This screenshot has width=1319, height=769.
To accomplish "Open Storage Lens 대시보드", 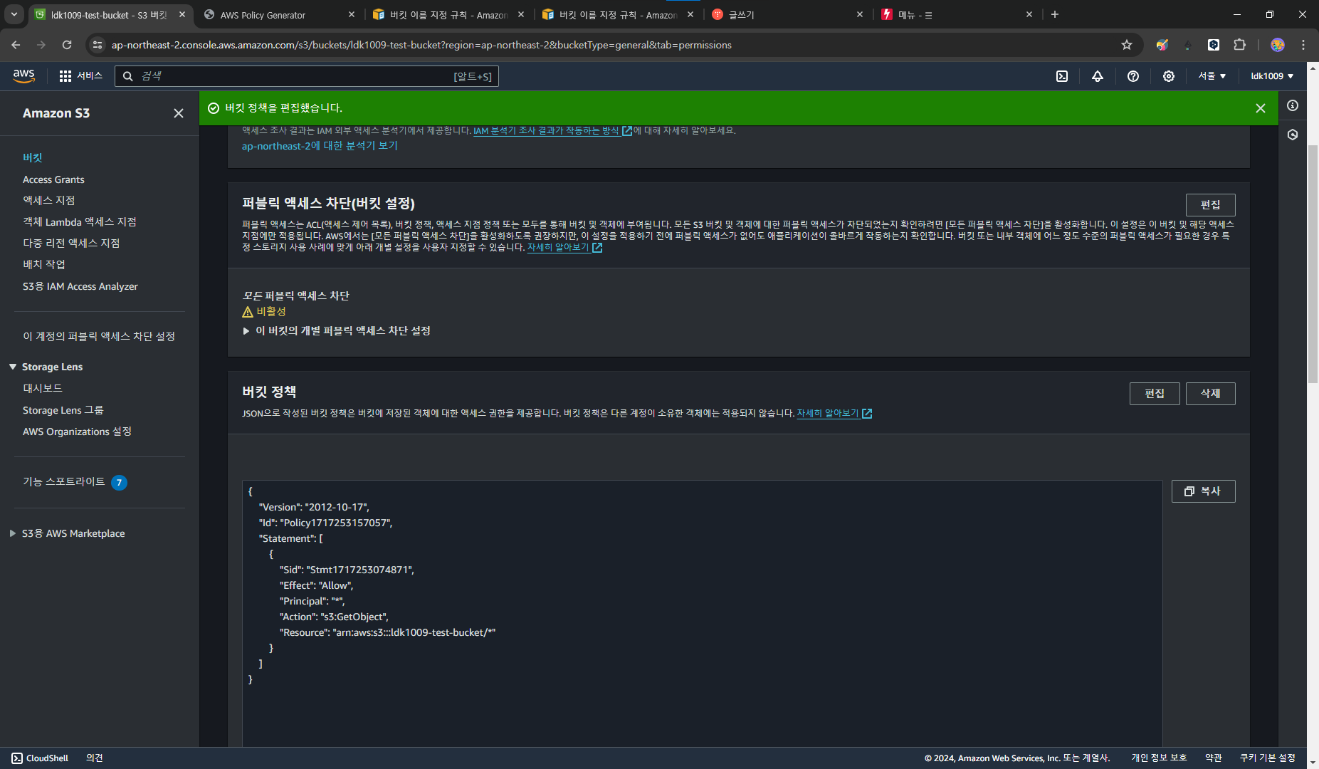I will [43, 389].
